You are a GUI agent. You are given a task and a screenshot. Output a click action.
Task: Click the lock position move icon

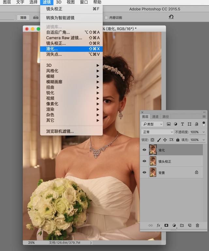coord(165,140)
